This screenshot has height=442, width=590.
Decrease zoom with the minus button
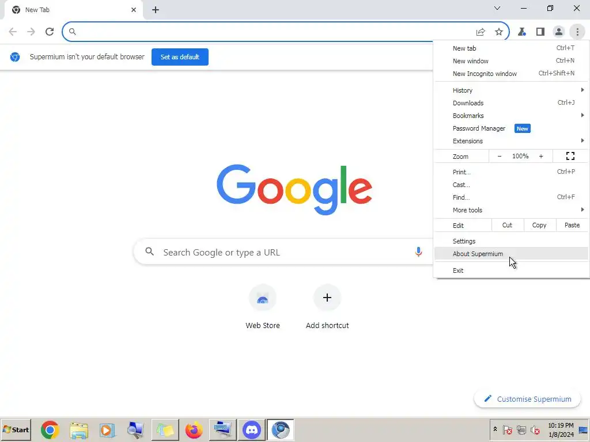pos(500,157)
